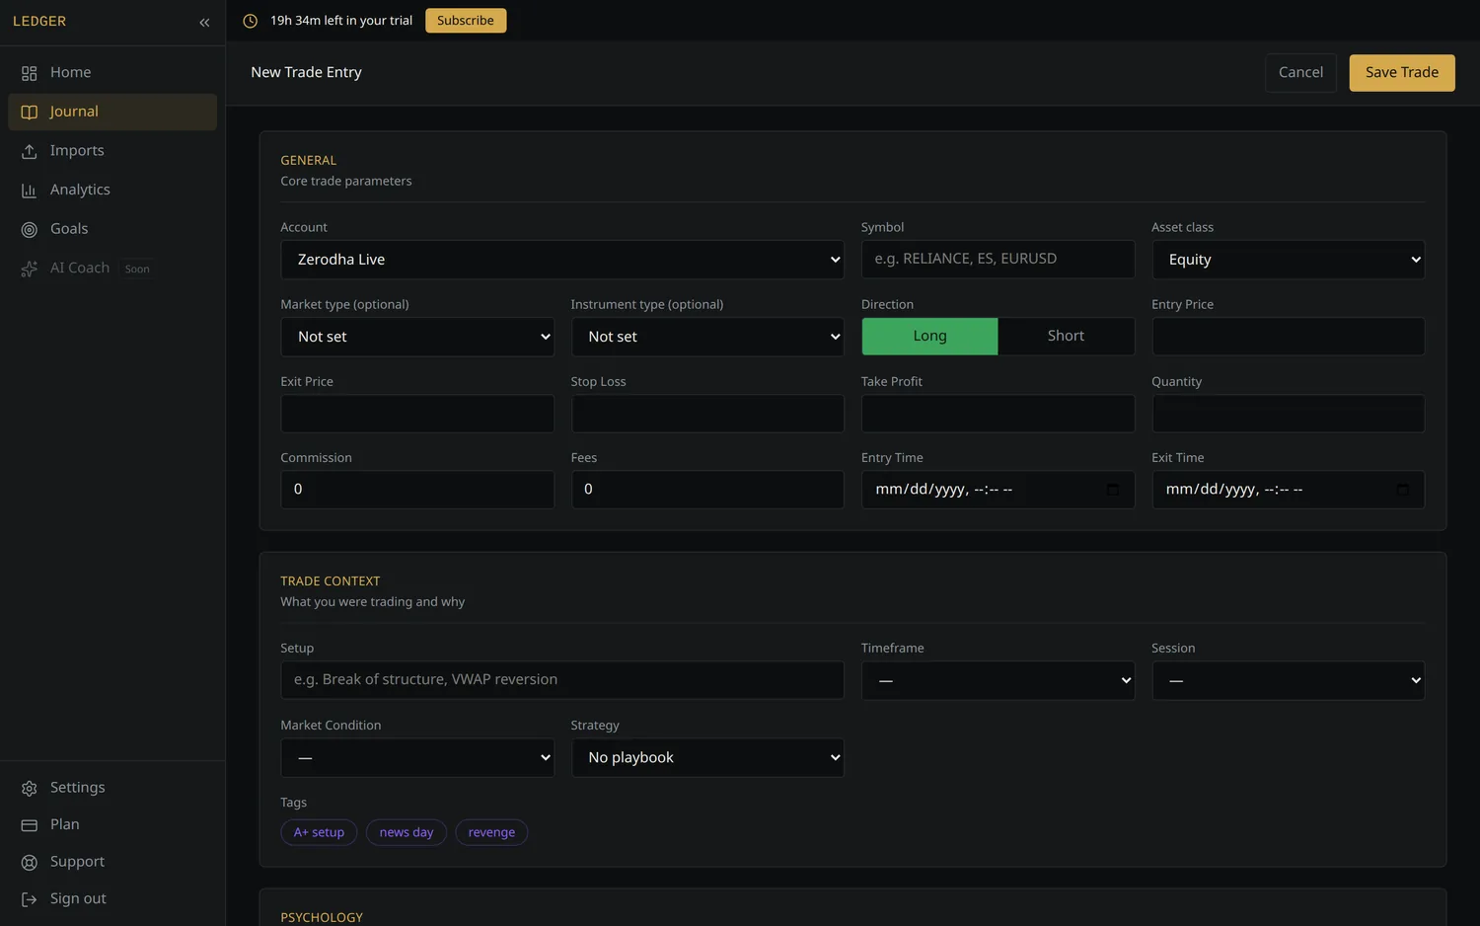Open the Market type dropdown

pyautogui.click(x=417, y=337)
